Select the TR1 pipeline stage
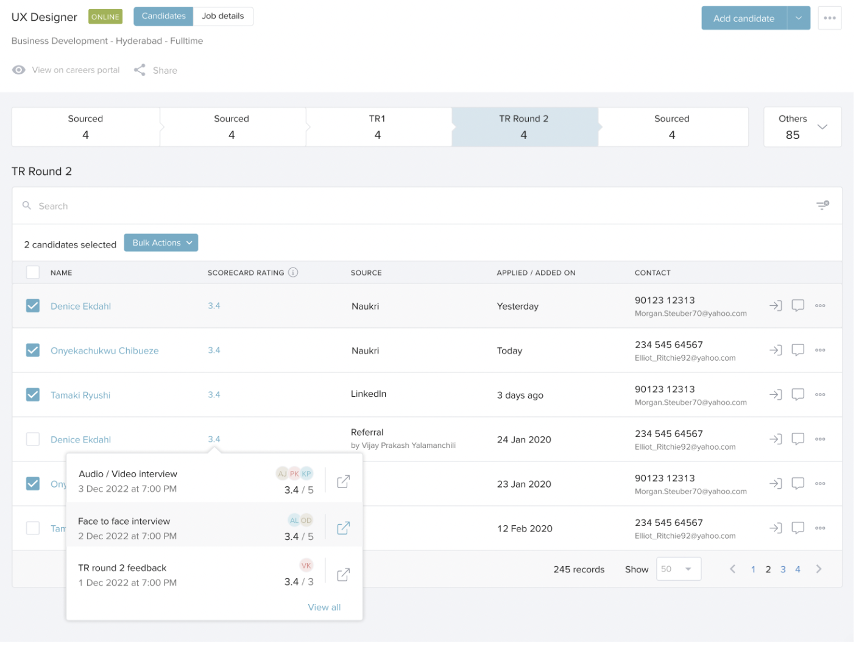The width and height of the screenshot is (856, 646). click(378, 127)
